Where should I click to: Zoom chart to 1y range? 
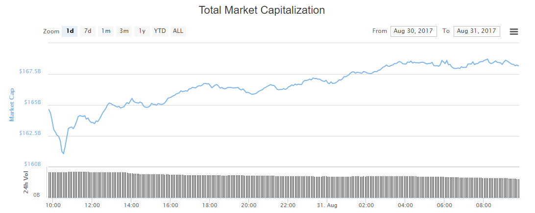coord(142,31)
